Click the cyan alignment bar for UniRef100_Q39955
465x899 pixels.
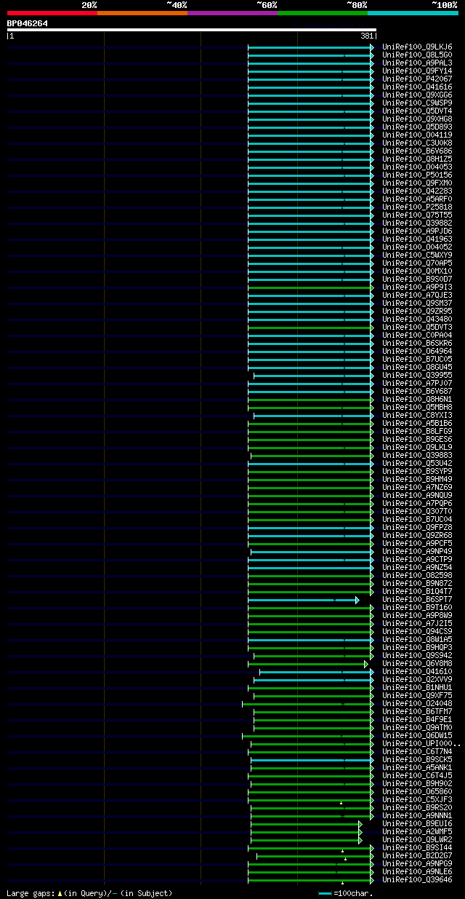[x=313, y=375]
